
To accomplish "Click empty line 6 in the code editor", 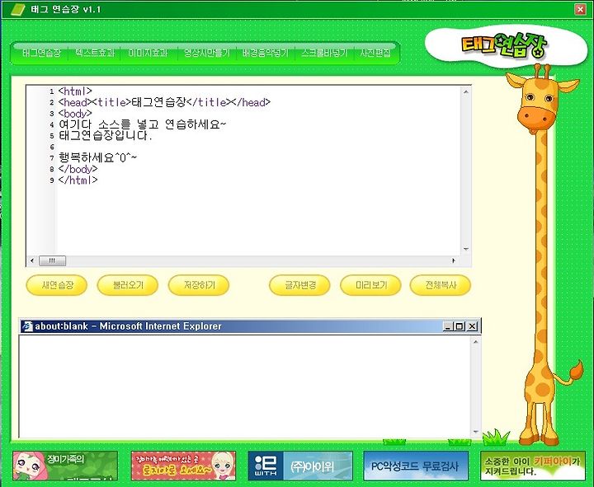I will pyautogui.click(x=257, y=147).
